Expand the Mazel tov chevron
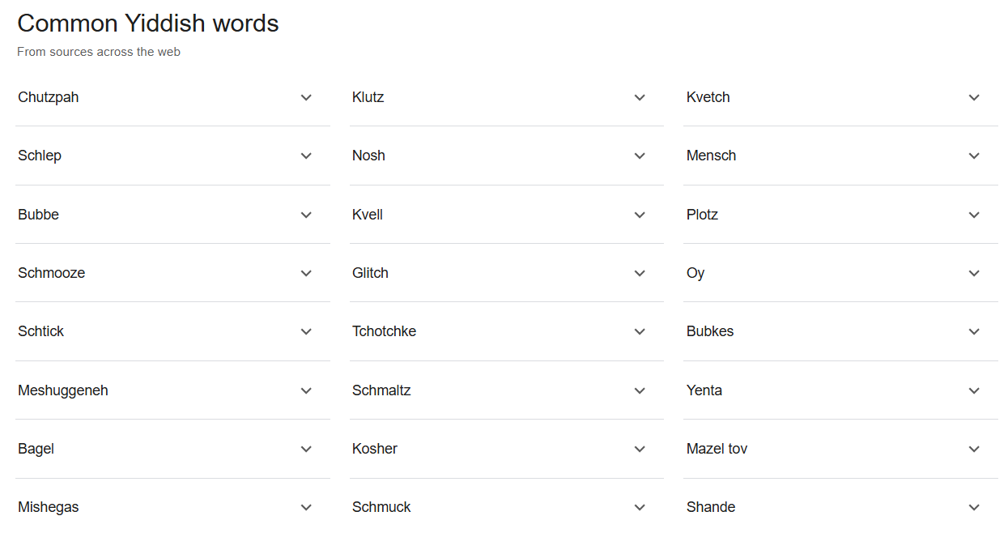 [974, 449]
